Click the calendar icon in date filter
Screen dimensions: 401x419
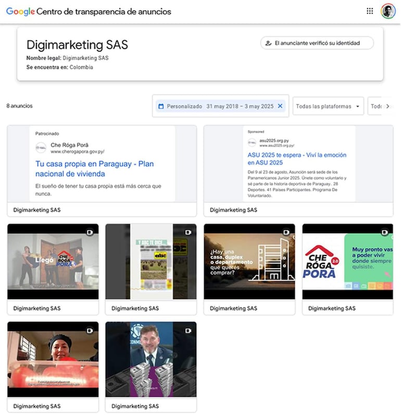(x=160, y=106)
